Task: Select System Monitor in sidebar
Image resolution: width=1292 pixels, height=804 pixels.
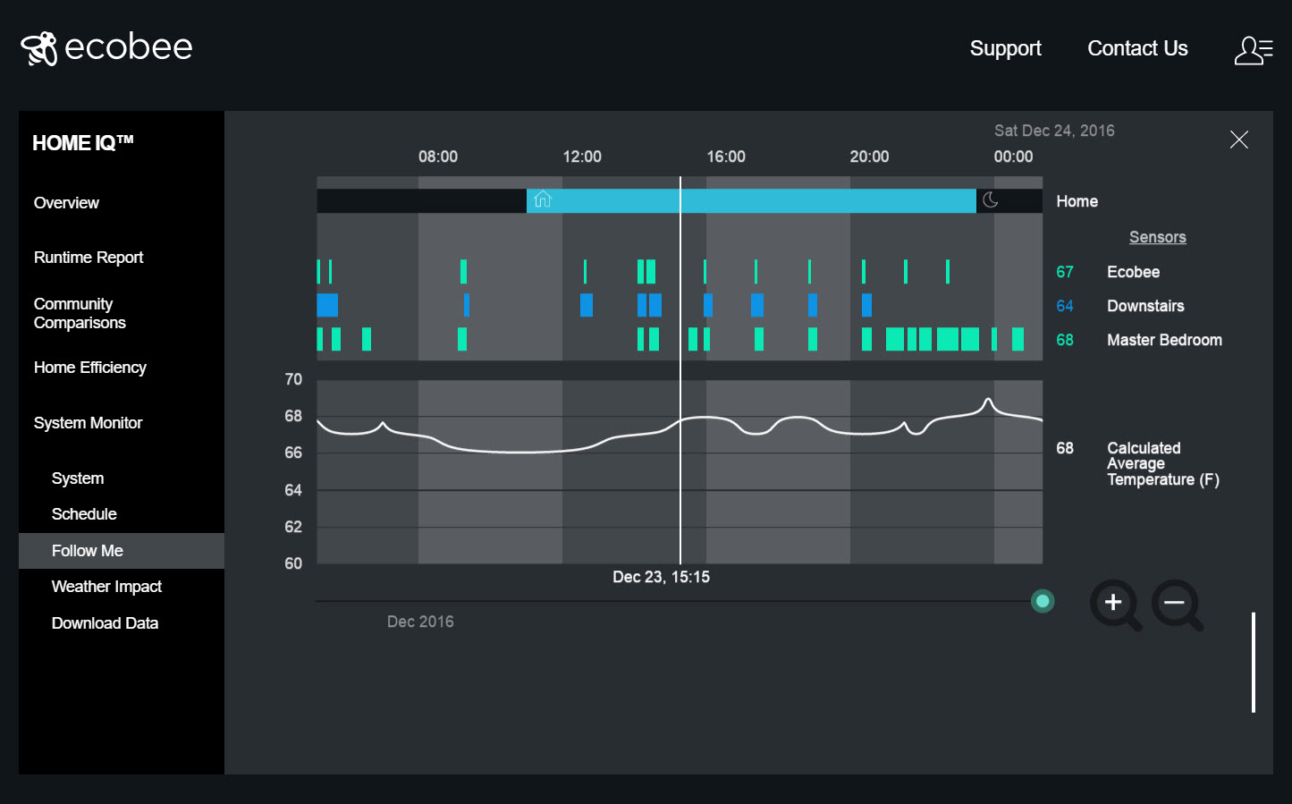Action: (x=88, y=423)
